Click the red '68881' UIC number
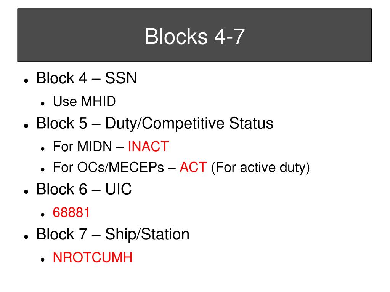Image resolution: width=390 pixels, height=292 pixels. [x=71, y=212]
